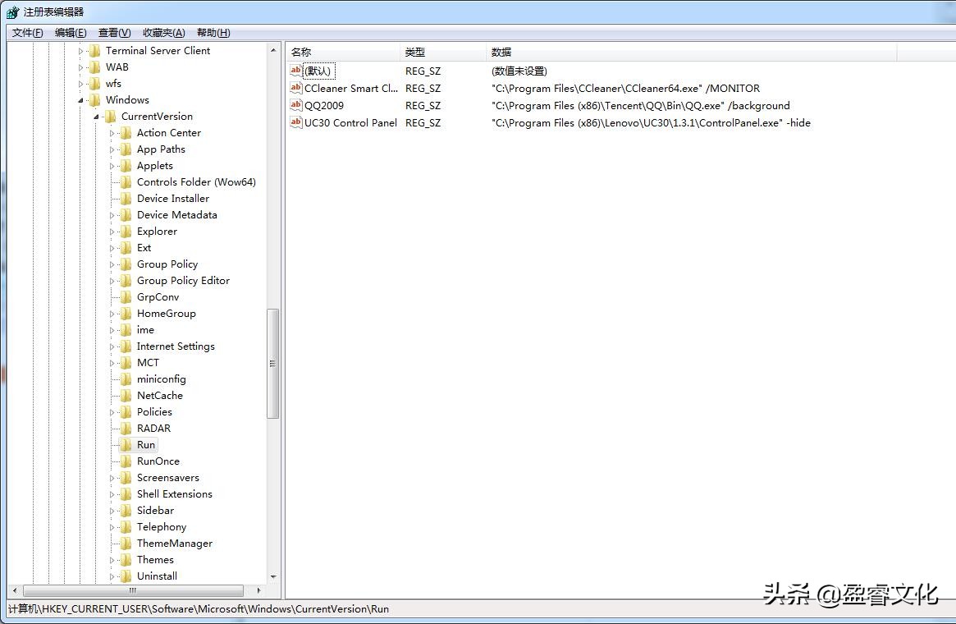956x624 pixels.
Task: Click the string icon for CCleaner Smart Cl...
Action: pyautogui.click(x=295, y=88)
